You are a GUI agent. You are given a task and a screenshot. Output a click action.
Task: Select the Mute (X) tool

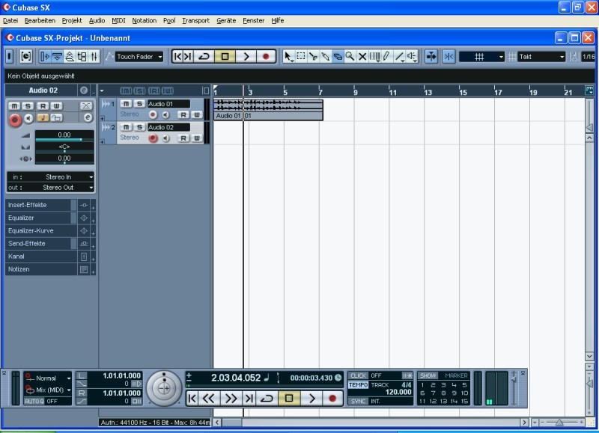click(362, 57)
